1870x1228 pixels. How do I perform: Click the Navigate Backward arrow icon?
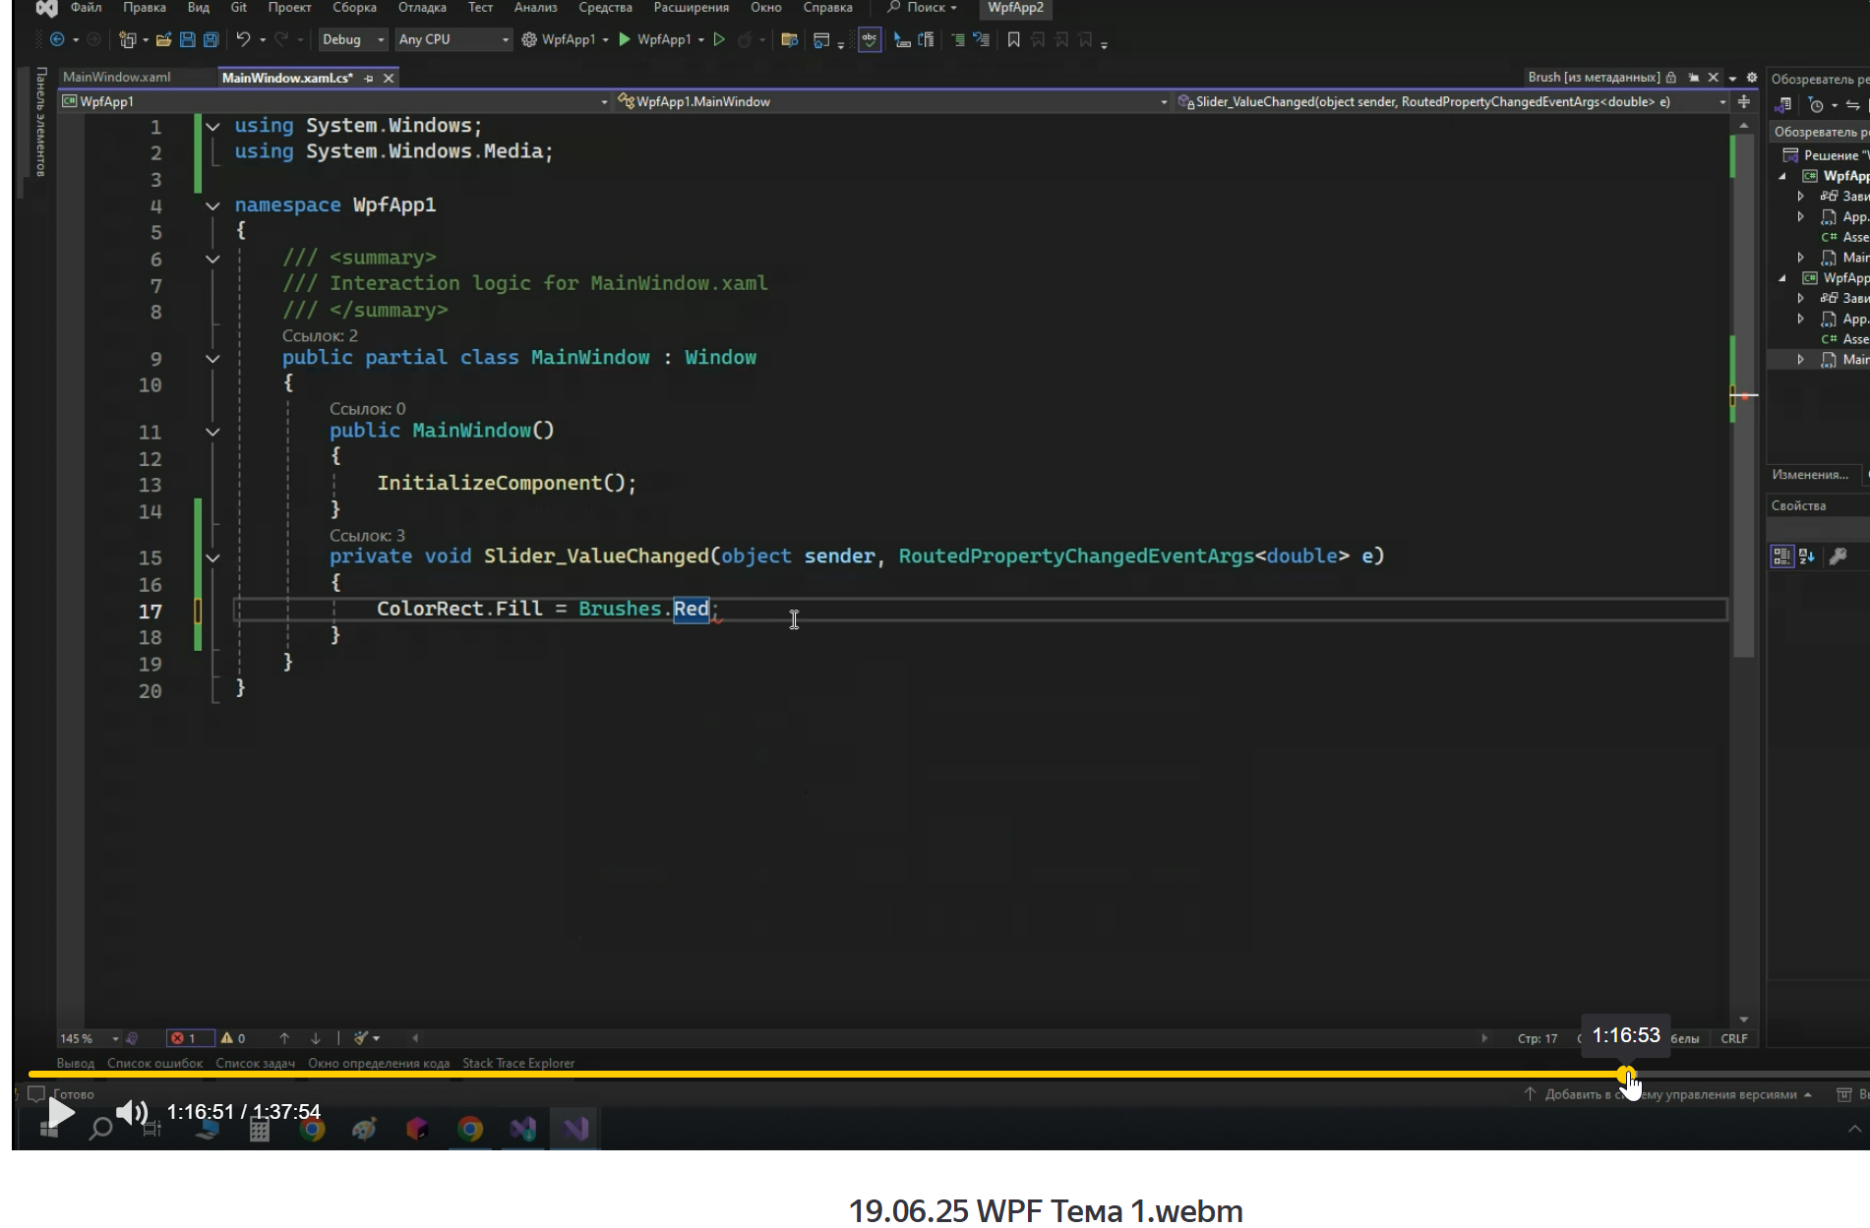57,39
